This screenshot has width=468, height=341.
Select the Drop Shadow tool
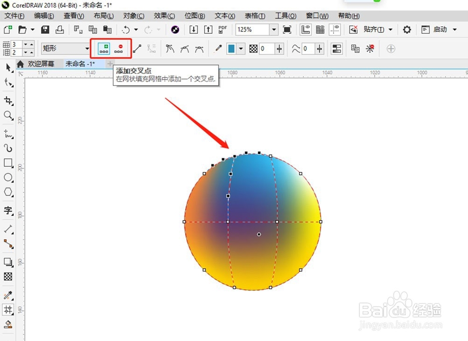tap(8, 262)
